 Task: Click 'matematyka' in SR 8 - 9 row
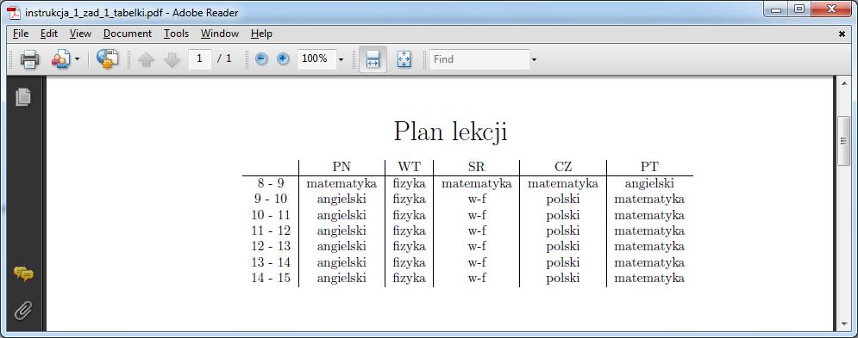pyautogui.click(x=477, y=184)
